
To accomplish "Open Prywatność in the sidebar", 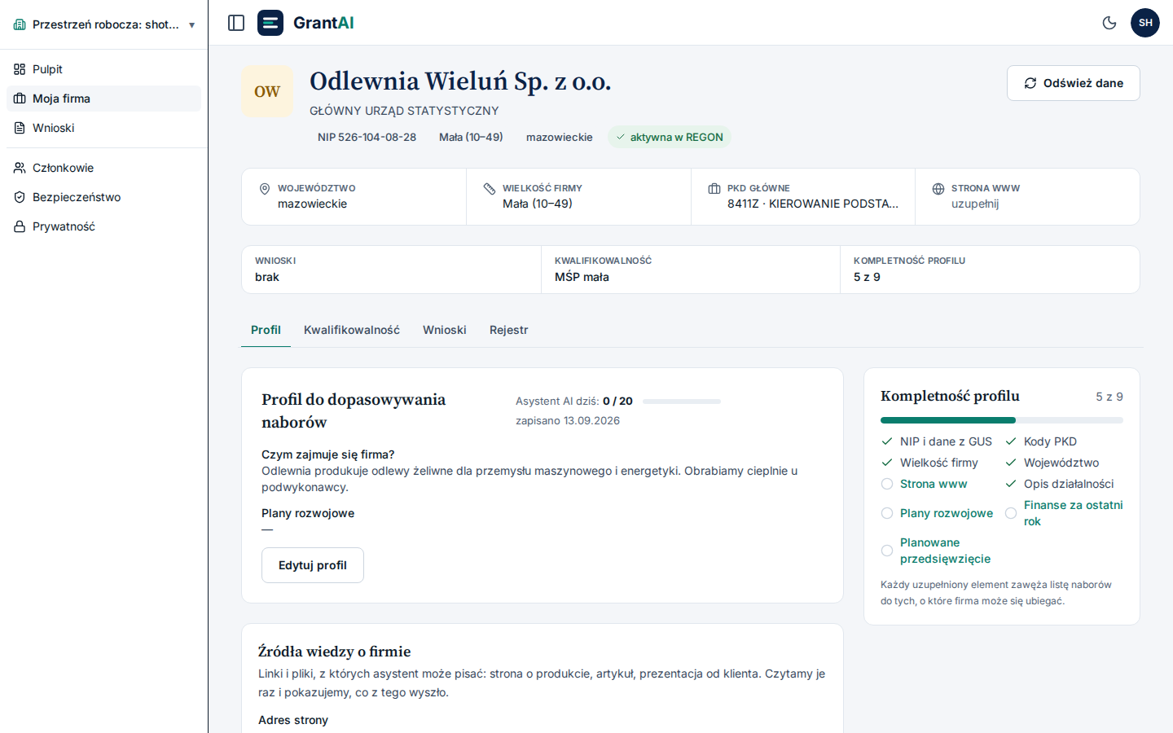I will pos(103,226).
